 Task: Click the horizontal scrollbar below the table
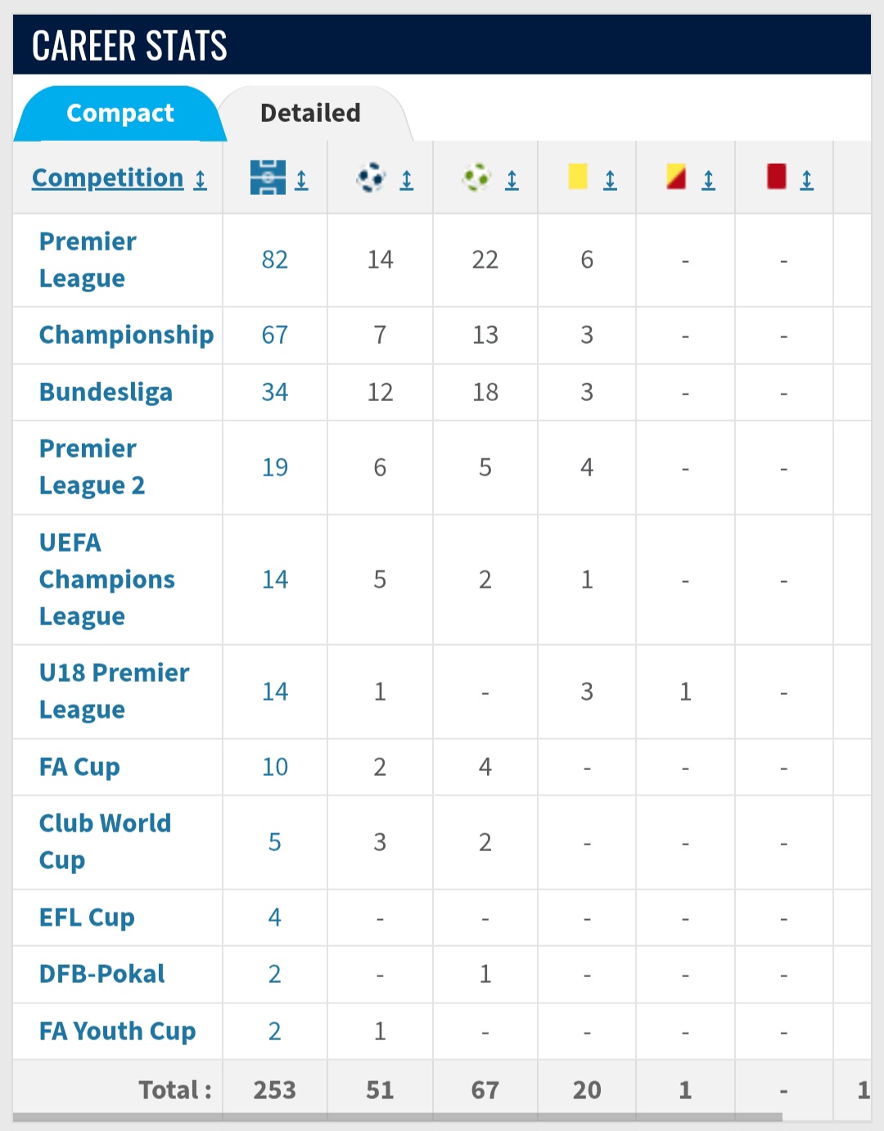pos(398,1117)
